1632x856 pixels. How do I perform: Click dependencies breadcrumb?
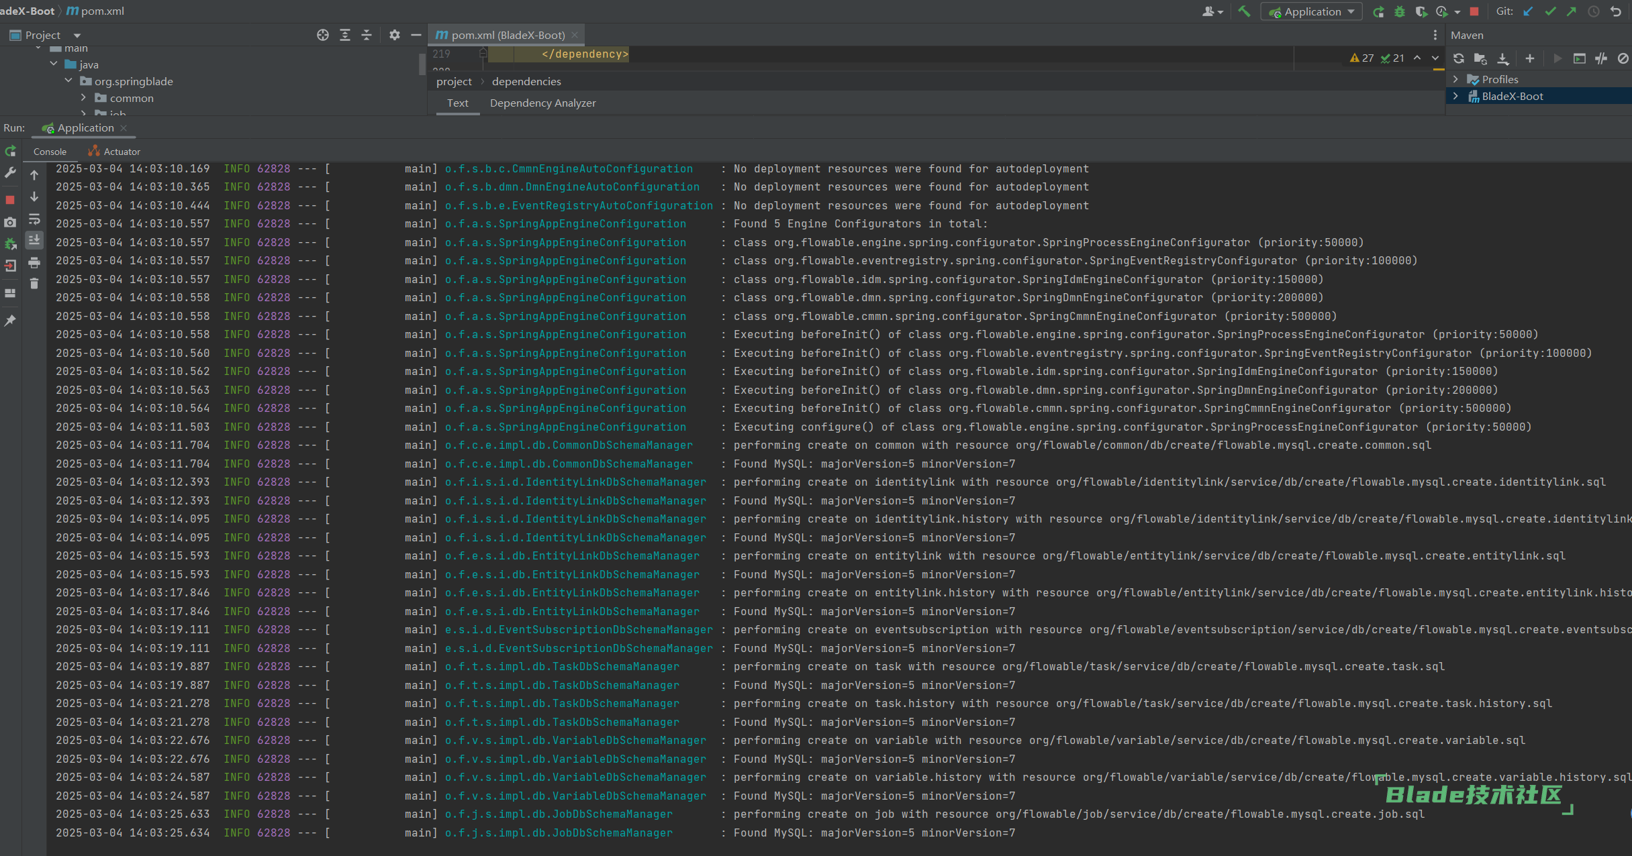(x=526, y=81)
